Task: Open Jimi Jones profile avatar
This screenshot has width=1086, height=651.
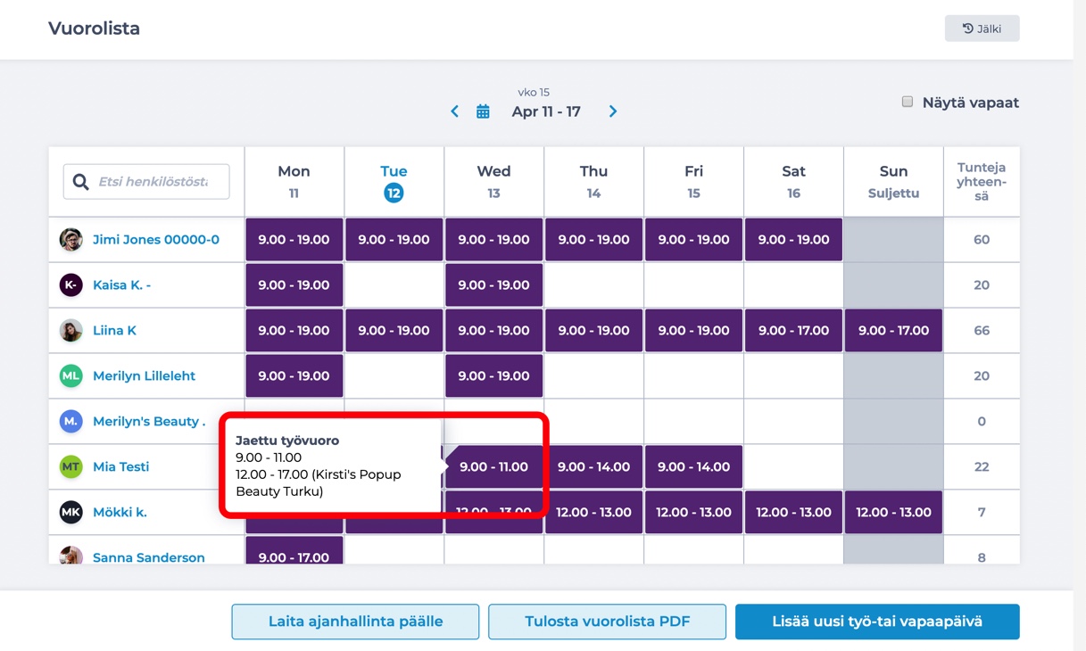Action: coord(70,240)
